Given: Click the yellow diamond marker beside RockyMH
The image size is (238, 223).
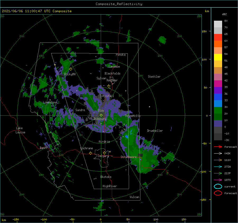Looking at the screenshot, I should tap(71, 69).
